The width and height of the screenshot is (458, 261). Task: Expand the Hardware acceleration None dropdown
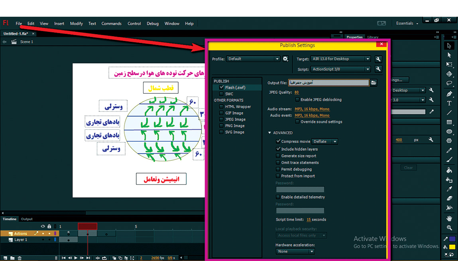[x=295, y=251]
